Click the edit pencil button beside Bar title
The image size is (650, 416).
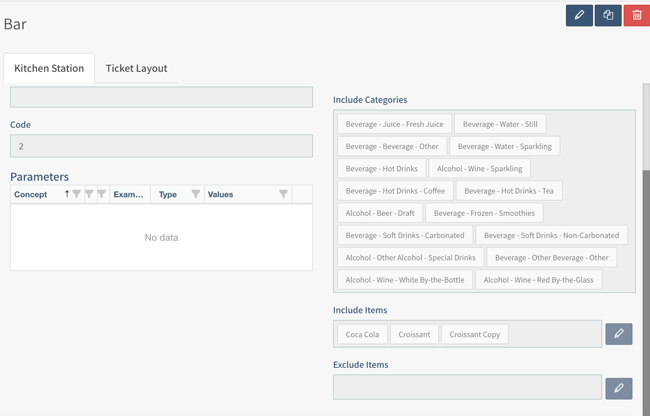579,16
